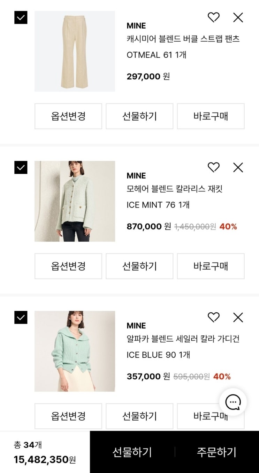
Task: Open the oatmeal pants product thumbnail
Action: [x=75, y=51]
